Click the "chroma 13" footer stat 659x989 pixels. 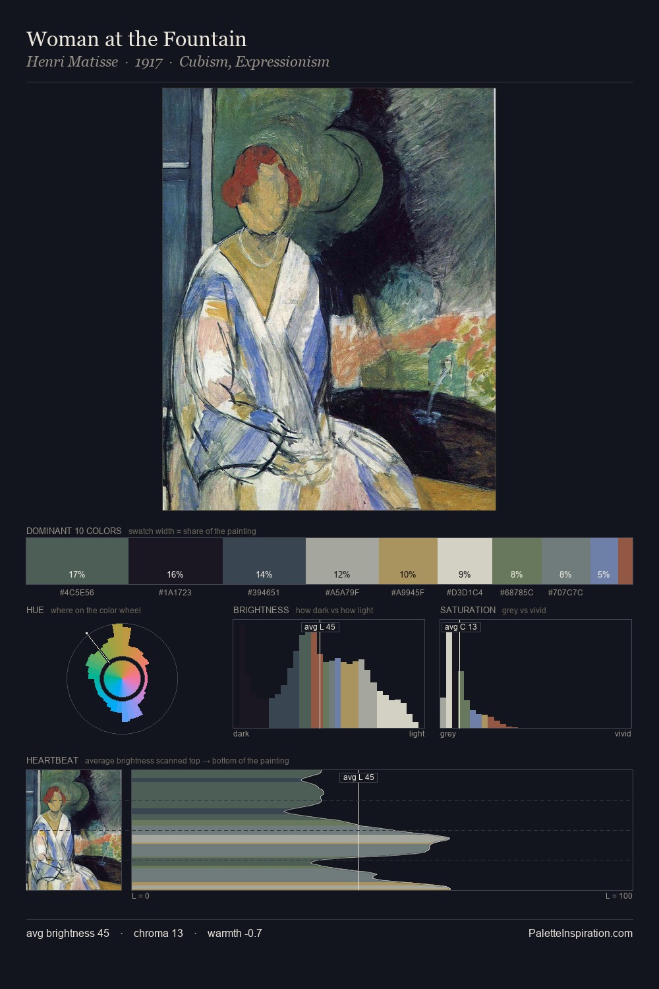158,934
